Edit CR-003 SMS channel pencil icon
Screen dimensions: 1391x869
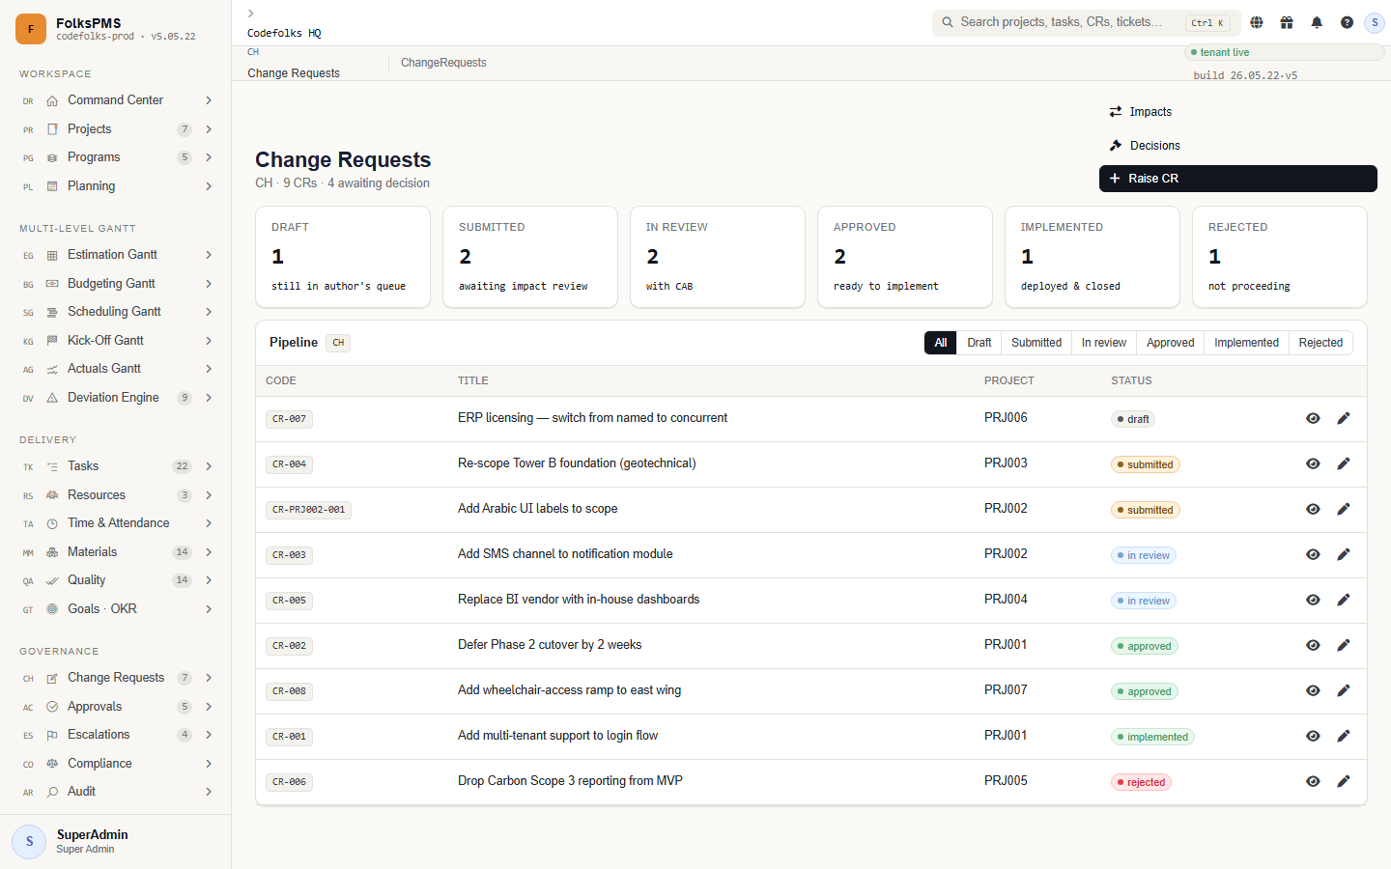(x=1344, y=554)
